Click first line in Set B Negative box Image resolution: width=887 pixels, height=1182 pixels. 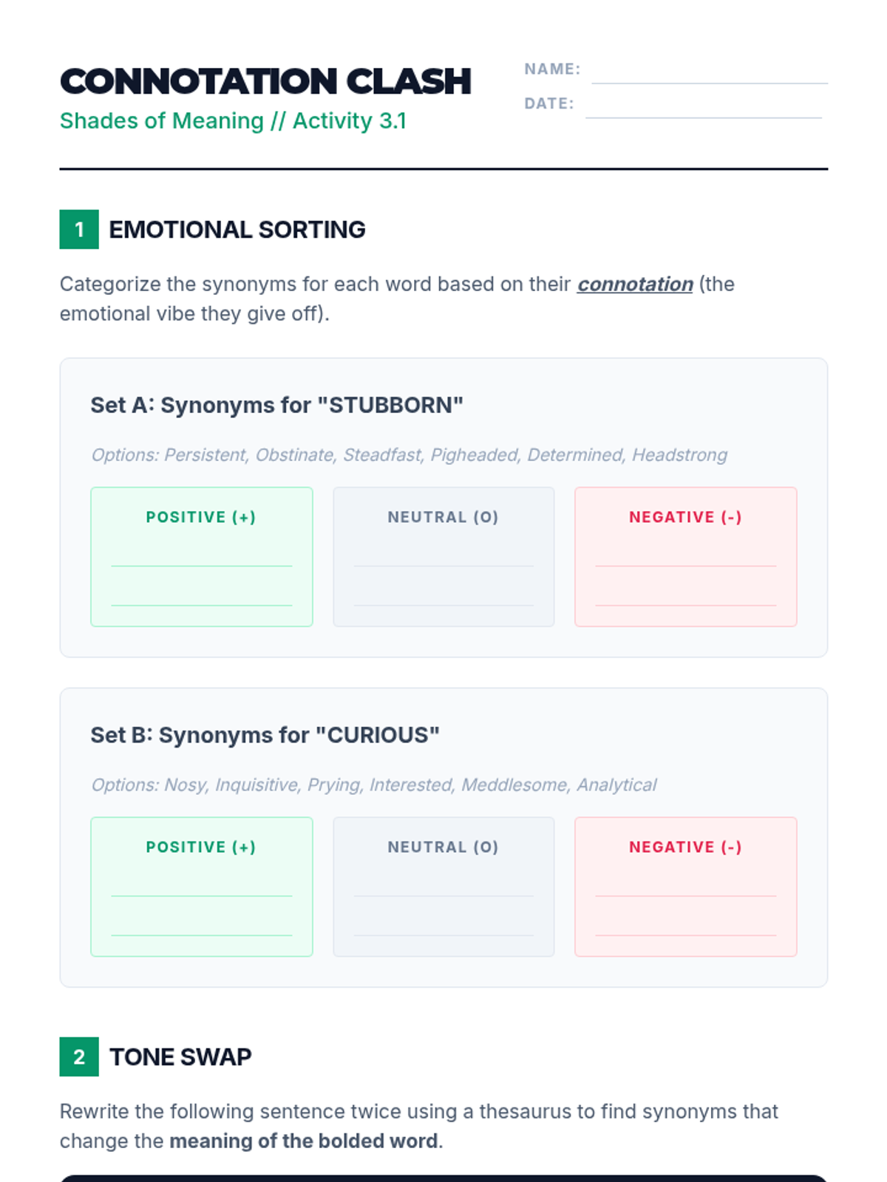click(x=685, y=888)
